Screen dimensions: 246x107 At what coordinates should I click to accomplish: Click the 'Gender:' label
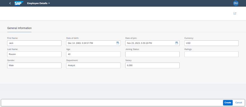(11, 60)
